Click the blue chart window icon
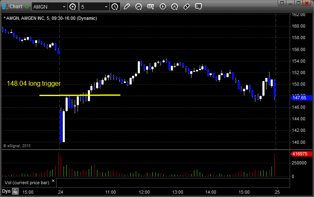 point(5,7)
